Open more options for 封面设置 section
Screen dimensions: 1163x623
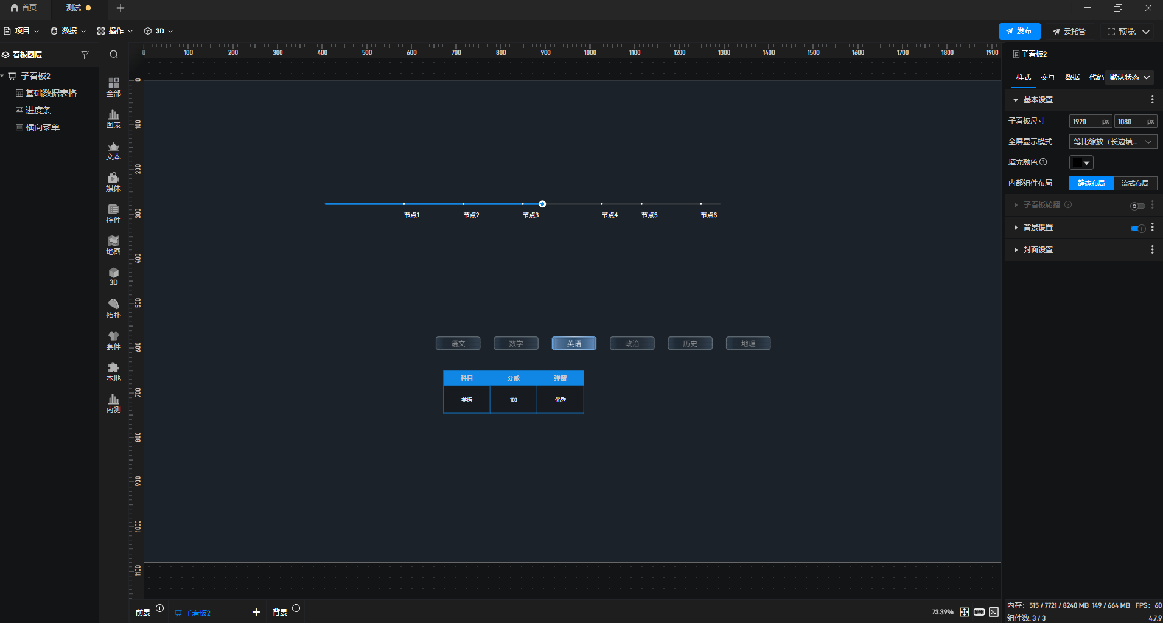click(x=1152, y=249)
